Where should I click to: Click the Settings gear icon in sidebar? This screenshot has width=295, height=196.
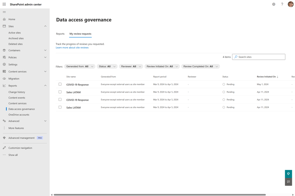pos(4,64)
